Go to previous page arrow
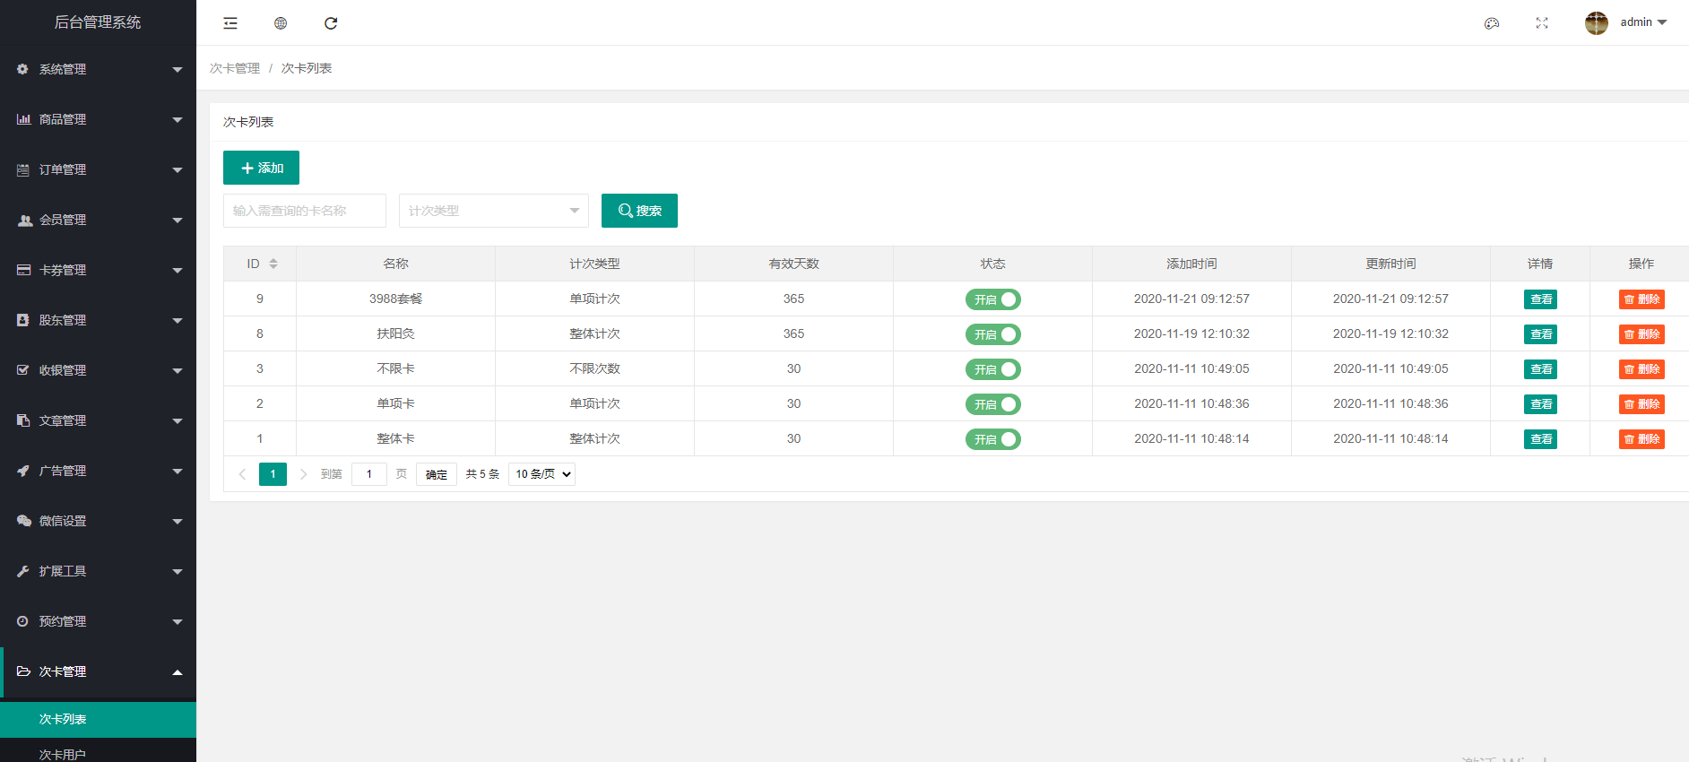This screenshot has width=1689, height=762. pos(242,474)
